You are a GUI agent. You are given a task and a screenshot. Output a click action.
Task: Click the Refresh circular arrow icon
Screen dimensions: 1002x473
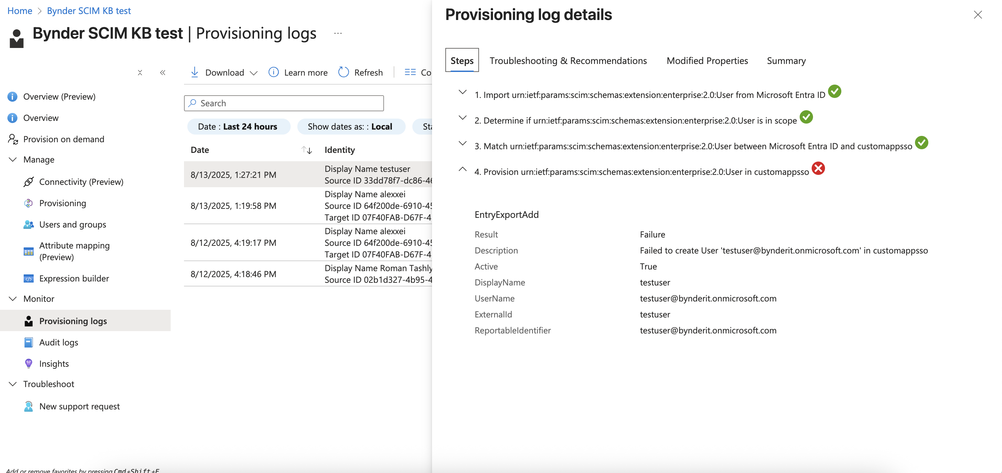(x=343, y=72)
